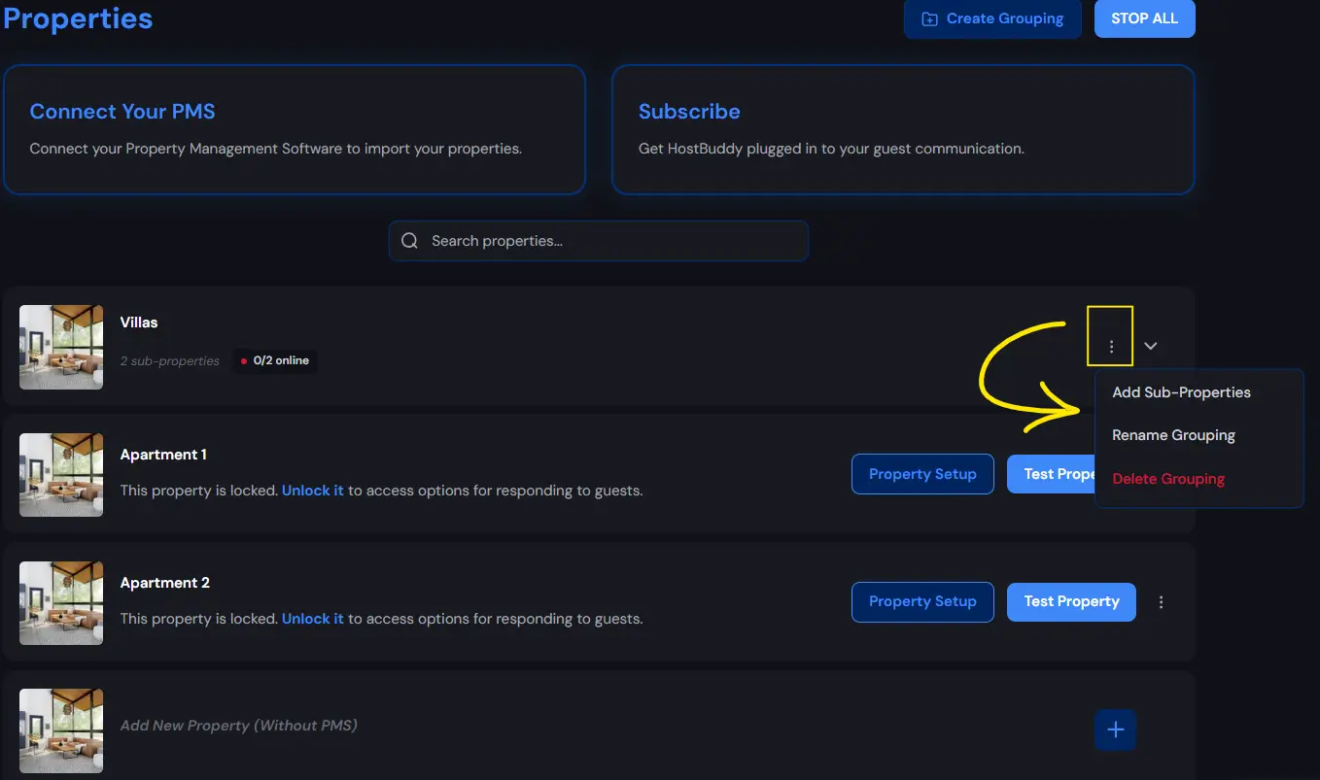The image size is (1320, 780).
Task: Open the three-dot menu for Apartment 2
Action: coord(1161,601)
